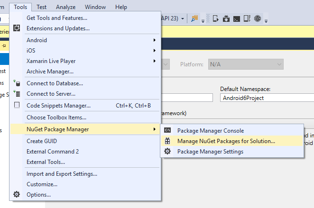The image size is (314, 208).
Task: Open the overflow options at toolbar end
Action: tap(266, 21)
